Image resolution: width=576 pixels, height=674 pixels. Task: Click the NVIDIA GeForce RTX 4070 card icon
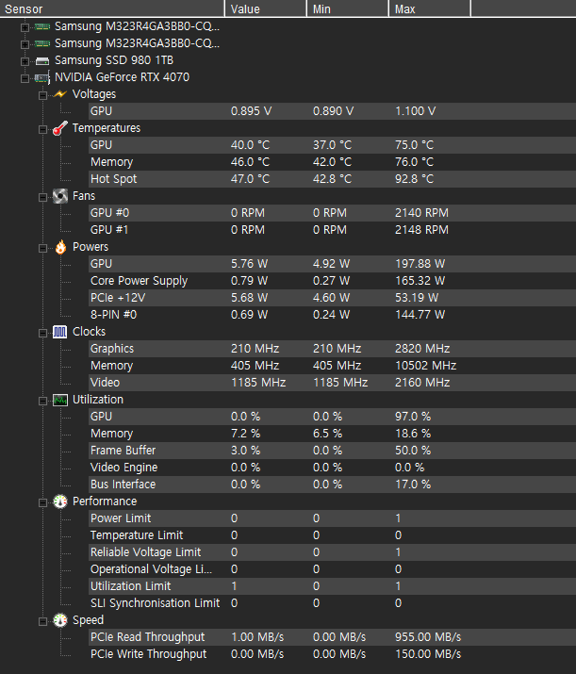pyautogui.click(x=42, y=77)
